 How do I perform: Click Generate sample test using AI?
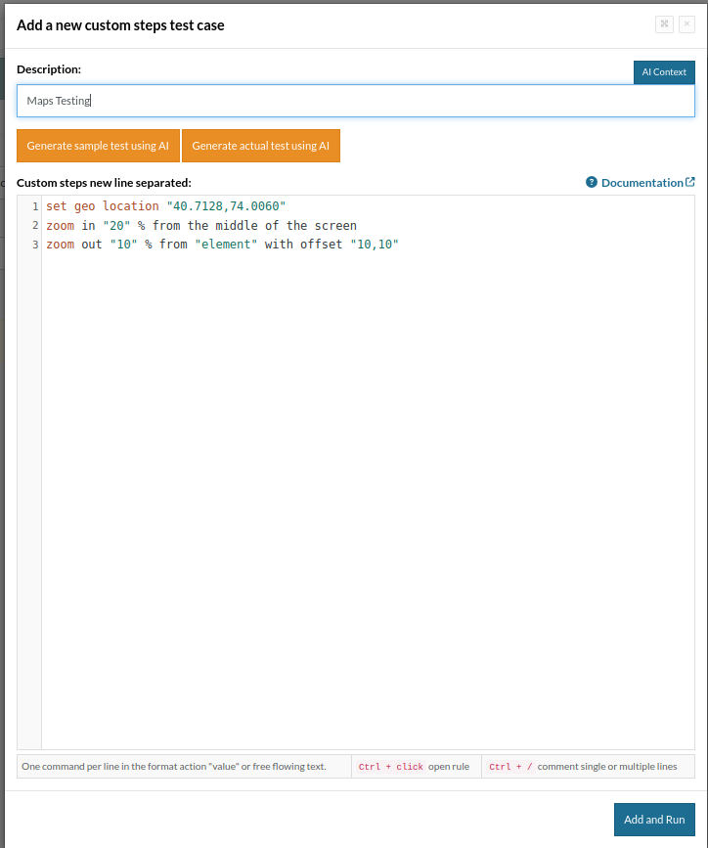(98, 146)
